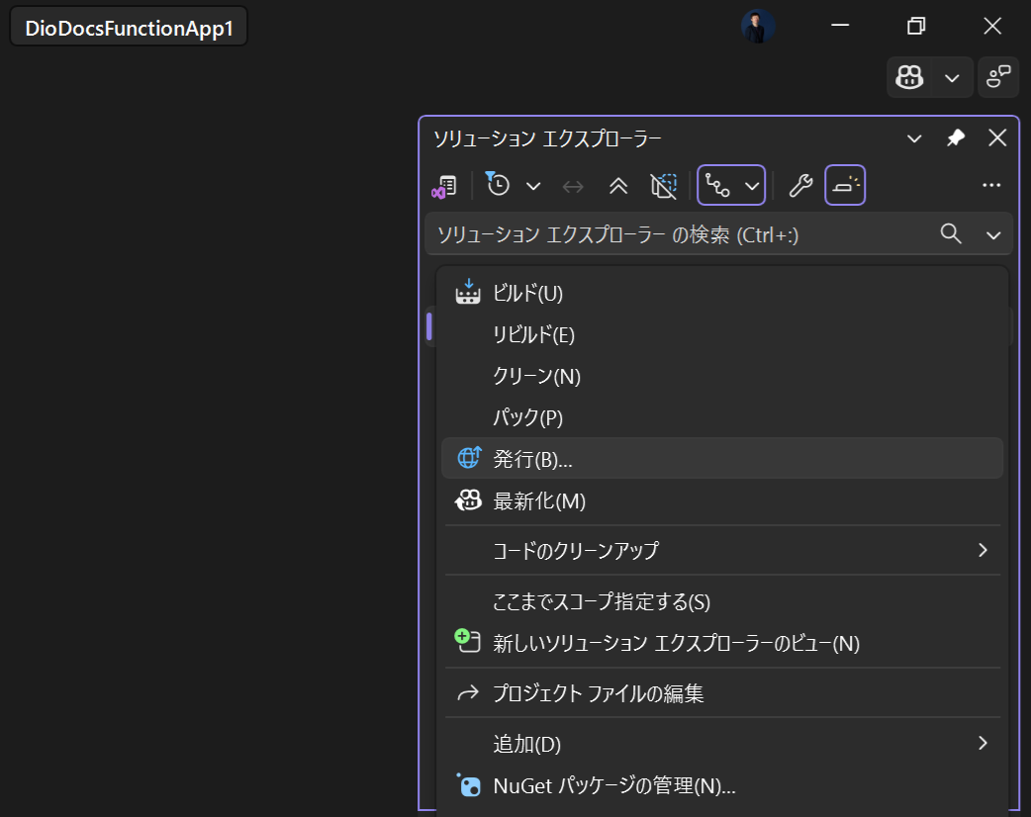Click the pending changes filter icon

pyautogui.click(x=497, y=185)
